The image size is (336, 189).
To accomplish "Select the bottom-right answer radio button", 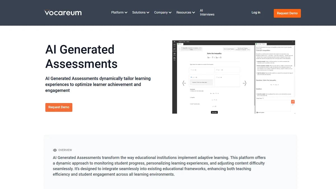I will [x=217, y=77].
